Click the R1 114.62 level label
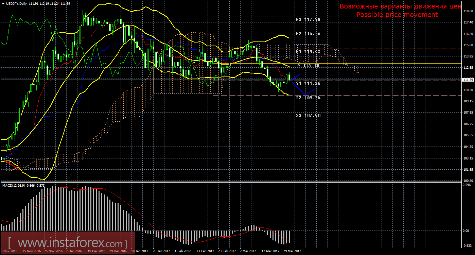The image size is (475, 255). 308,51
